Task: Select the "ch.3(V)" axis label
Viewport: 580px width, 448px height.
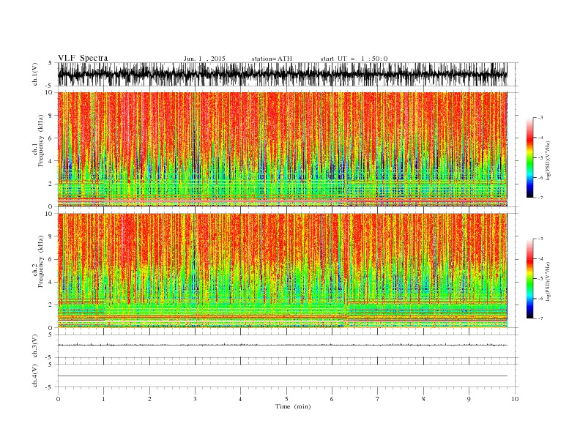Action: (35, 346)
